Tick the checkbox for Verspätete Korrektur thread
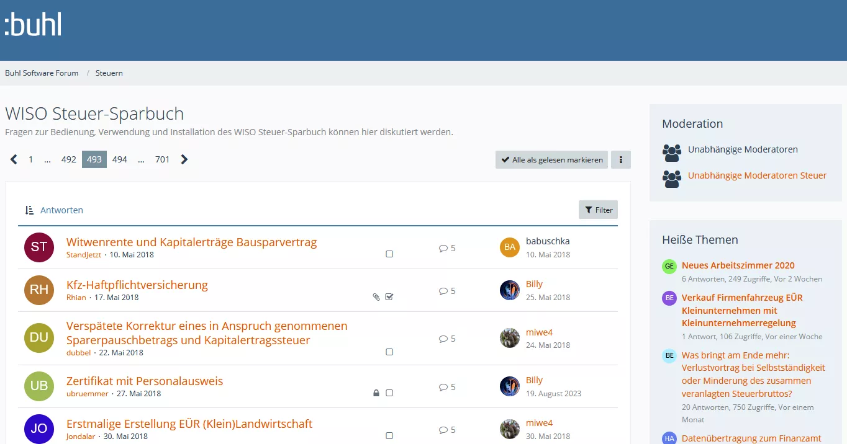Screen dimensions: 847x444 point(389,352)
